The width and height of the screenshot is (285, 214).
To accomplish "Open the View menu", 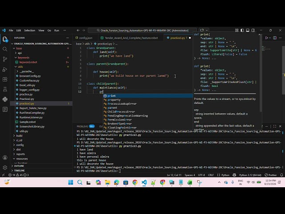I will 41,30.
